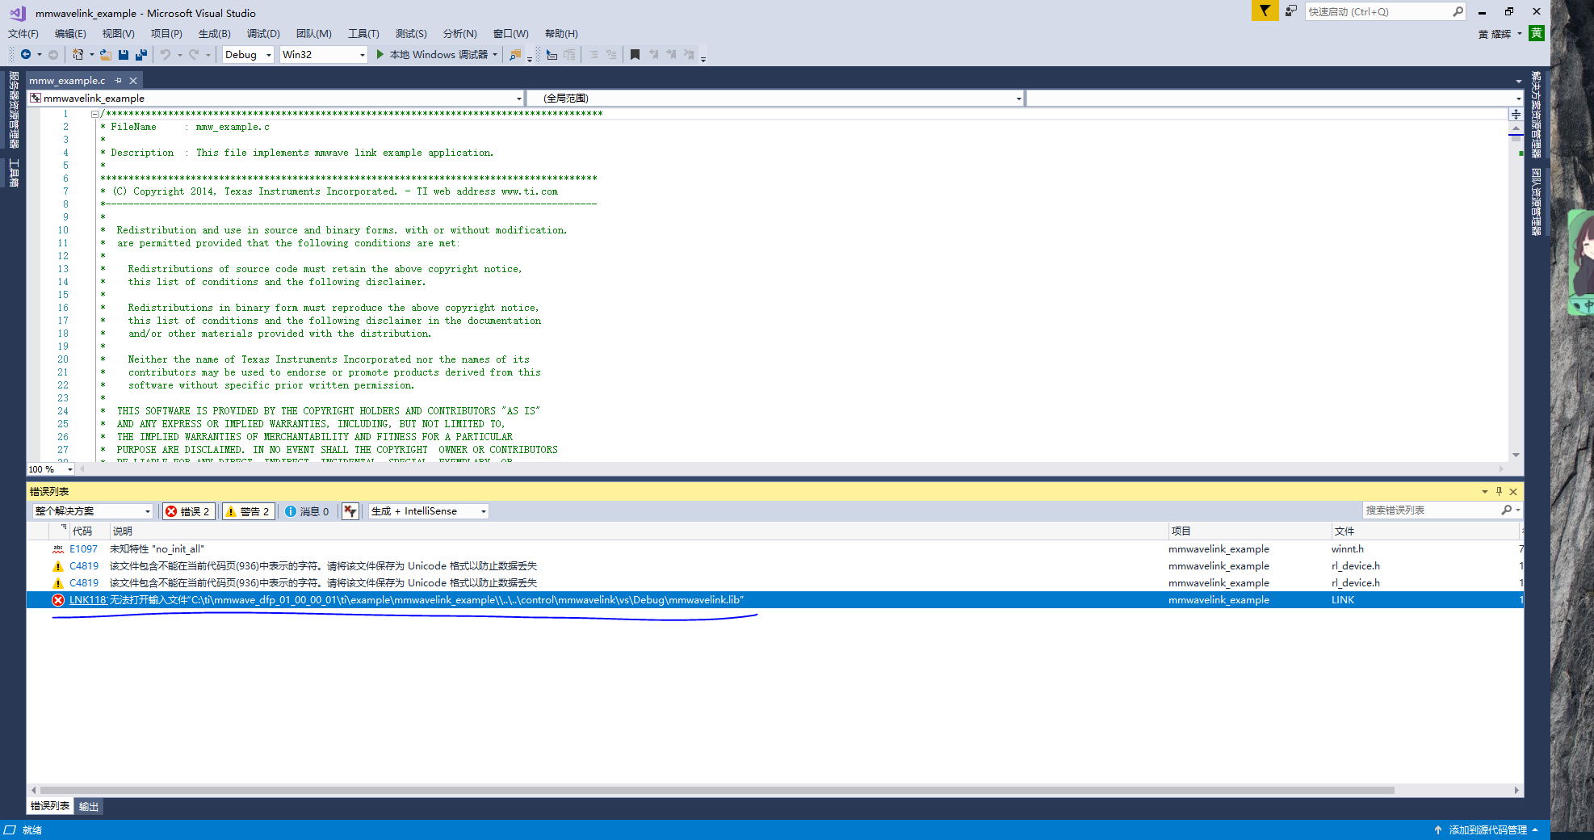Click the Open File folder icon
Image resolution: width=1594 pixels, height=840 pixels.
pos(105,55)
